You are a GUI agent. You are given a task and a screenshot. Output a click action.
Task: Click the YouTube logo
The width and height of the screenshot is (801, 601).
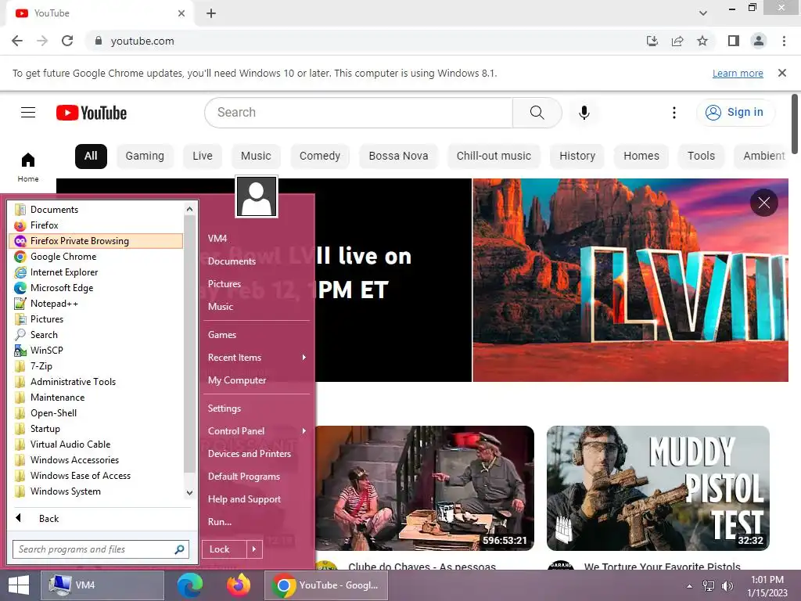(x=92, y=113)
